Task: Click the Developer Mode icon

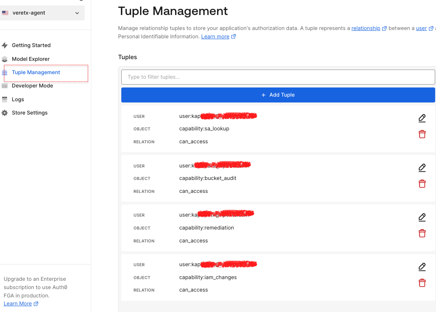Action: coord(5,85)
